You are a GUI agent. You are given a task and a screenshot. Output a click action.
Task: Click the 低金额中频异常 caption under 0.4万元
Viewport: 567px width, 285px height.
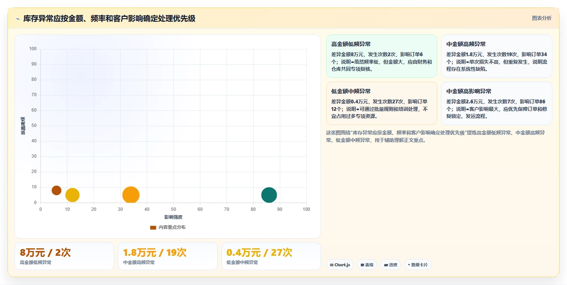[x=242, y=263]
